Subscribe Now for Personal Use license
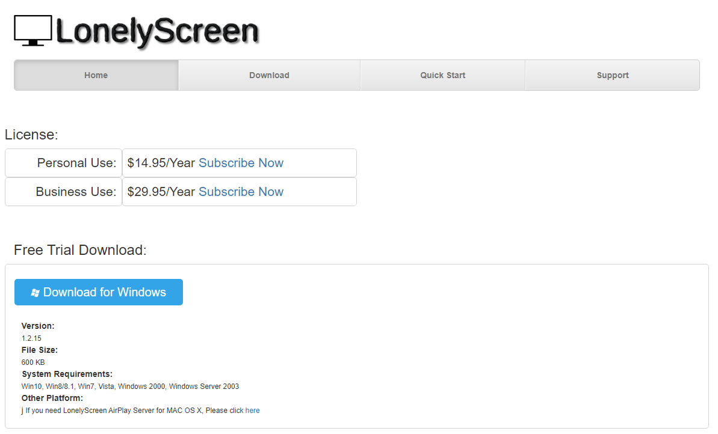Screen dimensions: 718x434 pyautogui.click(x=241, y=163)
